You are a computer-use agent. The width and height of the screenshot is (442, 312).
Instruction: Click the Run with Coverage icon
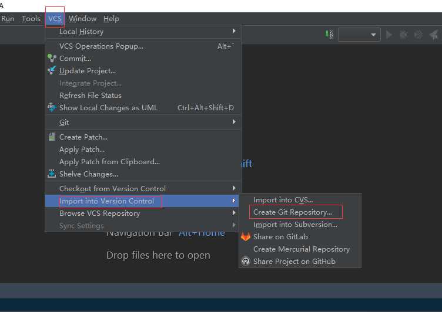(x=418, y=35)
